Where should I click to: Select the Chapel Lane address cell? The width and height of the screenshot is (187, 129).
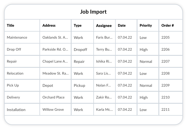[x=55, y=62]
